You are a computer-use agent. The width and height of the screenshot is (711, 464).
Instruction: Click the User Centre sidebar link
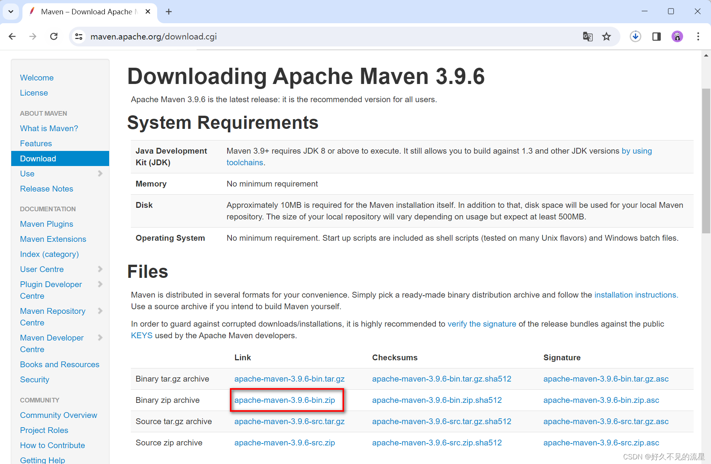42,269
